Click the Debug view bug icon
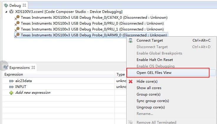Image resolution: width=217 pixels, height=124 pixels. [6, 5]
